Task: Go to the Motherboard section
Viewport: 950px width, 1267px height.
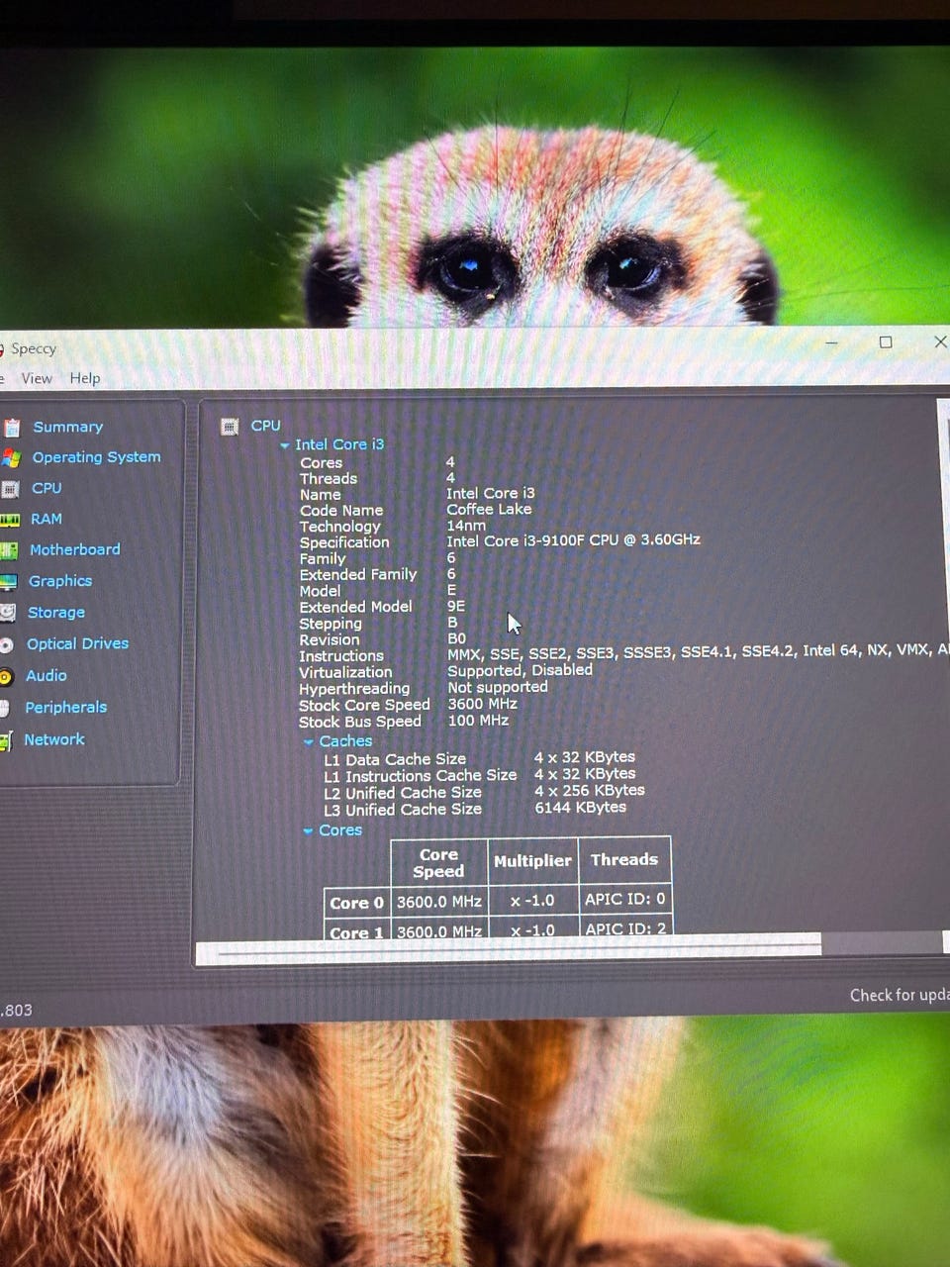Action: click(74, 549)
